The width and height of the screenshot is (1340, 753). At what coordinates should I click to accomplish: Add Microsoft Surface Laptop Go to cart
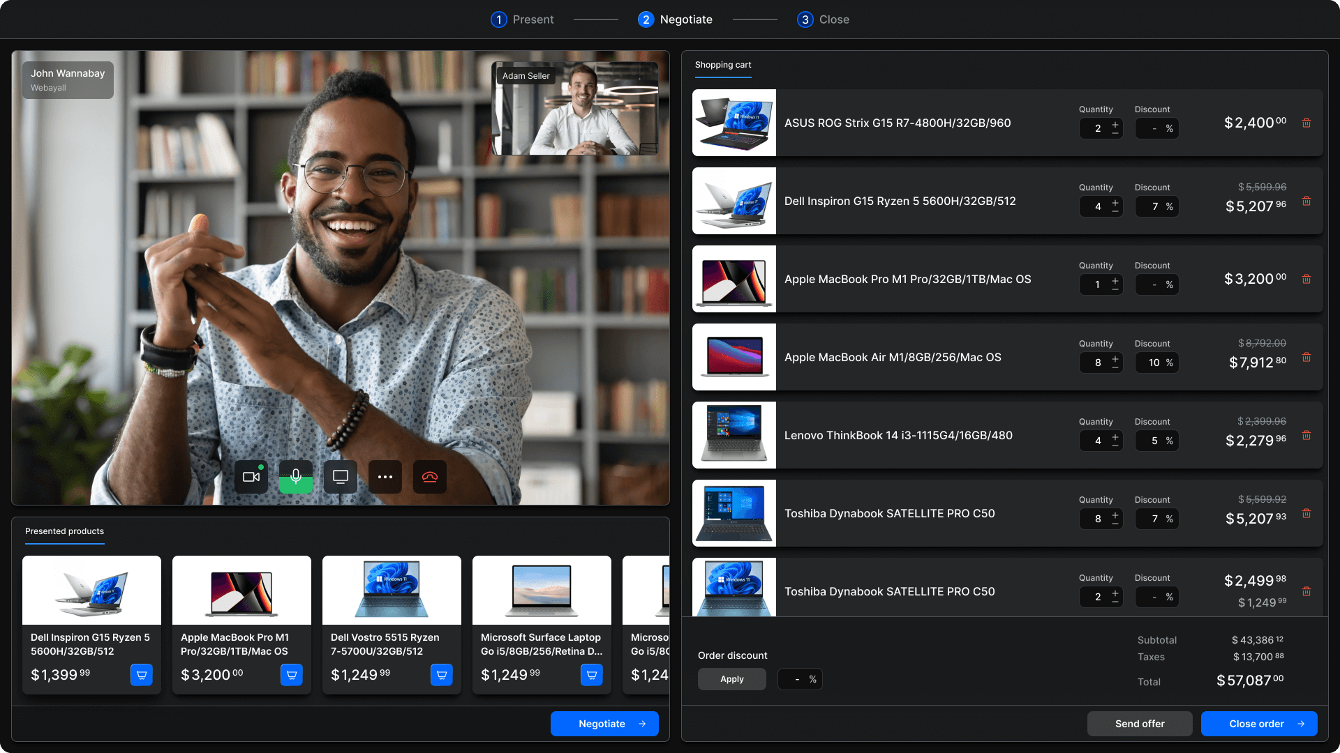592,675
